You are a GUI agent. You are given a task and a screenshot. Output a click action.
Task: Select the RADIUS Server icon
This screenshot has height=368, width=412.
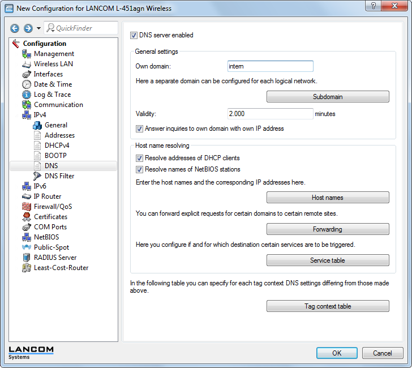coord(27,258)
